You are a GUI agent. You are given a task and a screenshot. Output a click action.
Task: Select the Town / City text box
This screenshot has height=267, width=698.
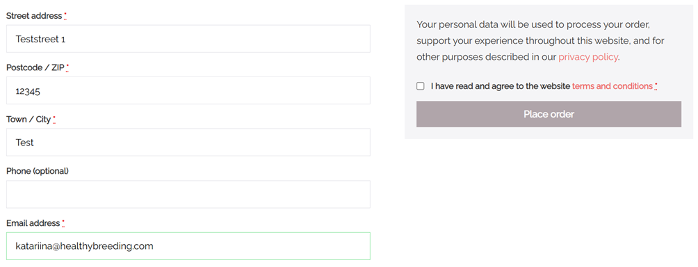pos(188,143)
